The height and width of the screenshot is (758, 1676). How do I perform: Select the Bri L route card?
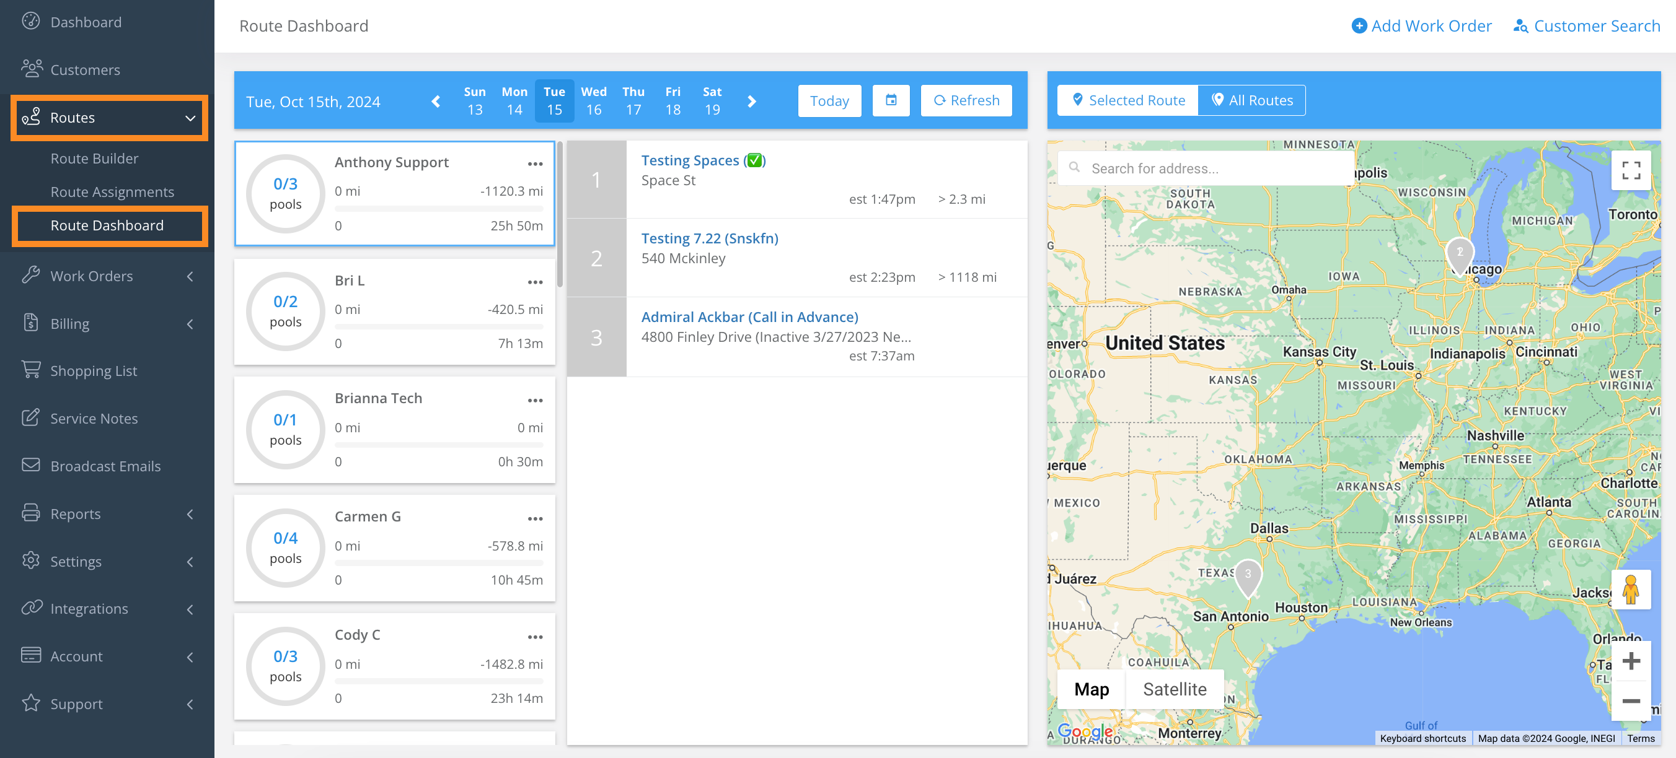395,312
